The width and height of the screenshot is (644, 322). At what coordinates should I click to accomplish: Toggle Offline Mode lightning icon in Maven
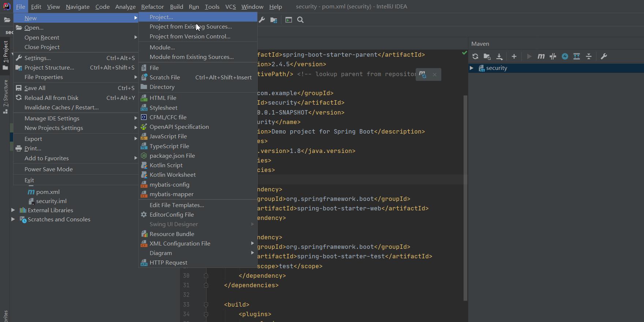565,56
